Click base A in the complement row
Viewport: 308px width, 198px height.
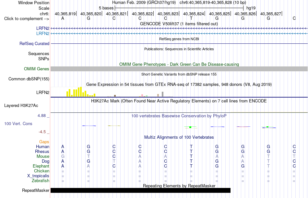[x=63, y=18]
